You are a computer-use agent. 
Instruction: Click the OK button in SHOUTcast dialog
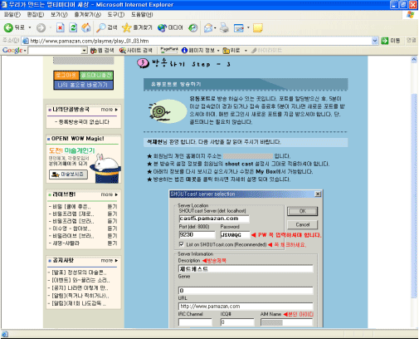302,211
